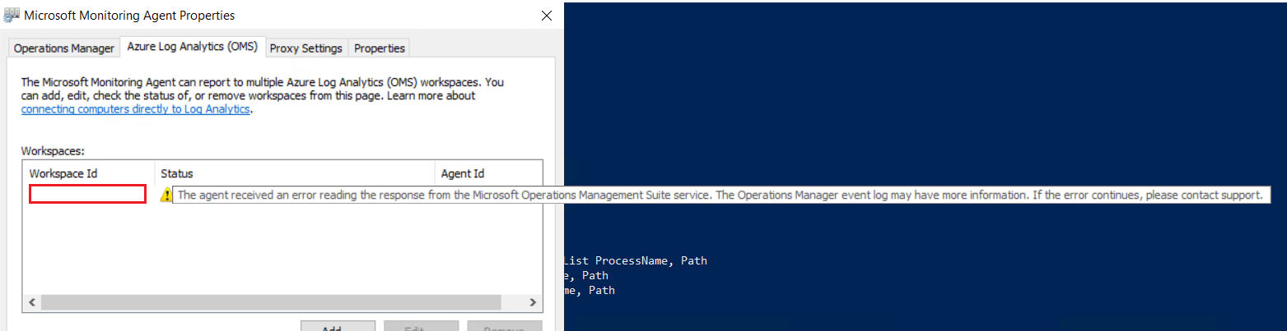1287x331 pixels.
Task: Click the yellow warning status icon
Action: [166, 195]
